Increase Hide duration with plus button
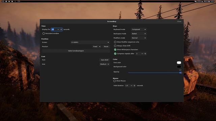The height and width of the screenshot is (121, 216). (134, 86)
